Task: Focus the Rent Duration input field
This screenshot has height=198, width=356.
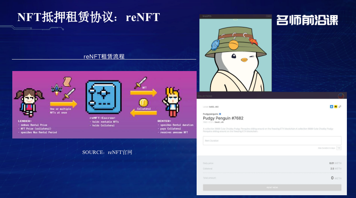Action: tap(272, 141)
